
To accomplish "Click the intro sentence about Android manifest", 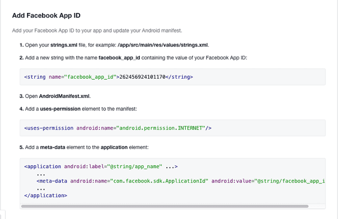I will pyautogui.click(x=97, y=31).
